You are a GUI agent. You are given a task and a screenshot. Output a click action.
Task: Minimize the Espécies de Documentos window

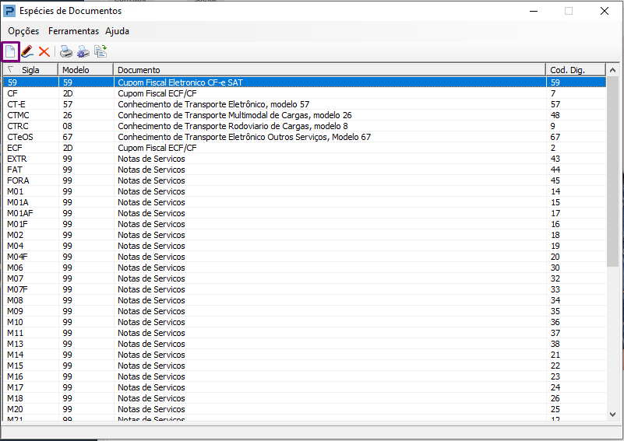coord(534,11)
